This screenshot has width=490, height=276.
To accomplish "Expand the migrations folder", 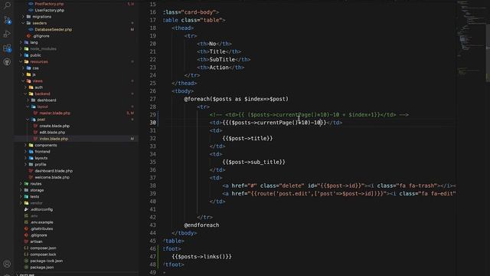I will pos(23,17).
